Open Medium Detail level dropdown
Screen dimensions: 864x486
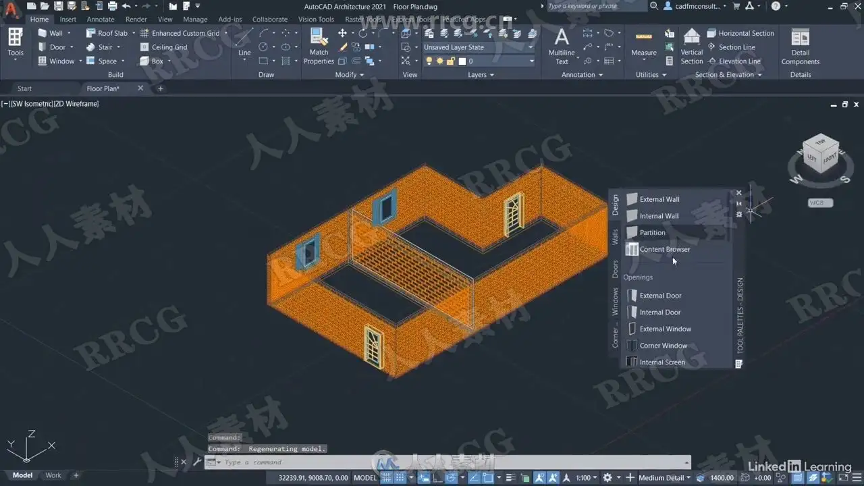(665, 478)
